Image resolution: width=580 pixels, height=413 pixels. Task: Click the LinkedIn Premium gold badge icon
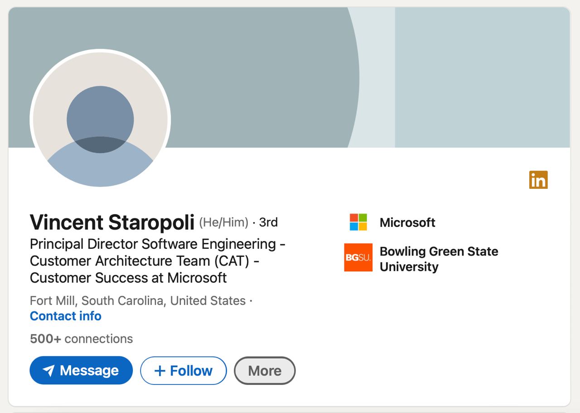pyautogui.click(x=538, y=180)
